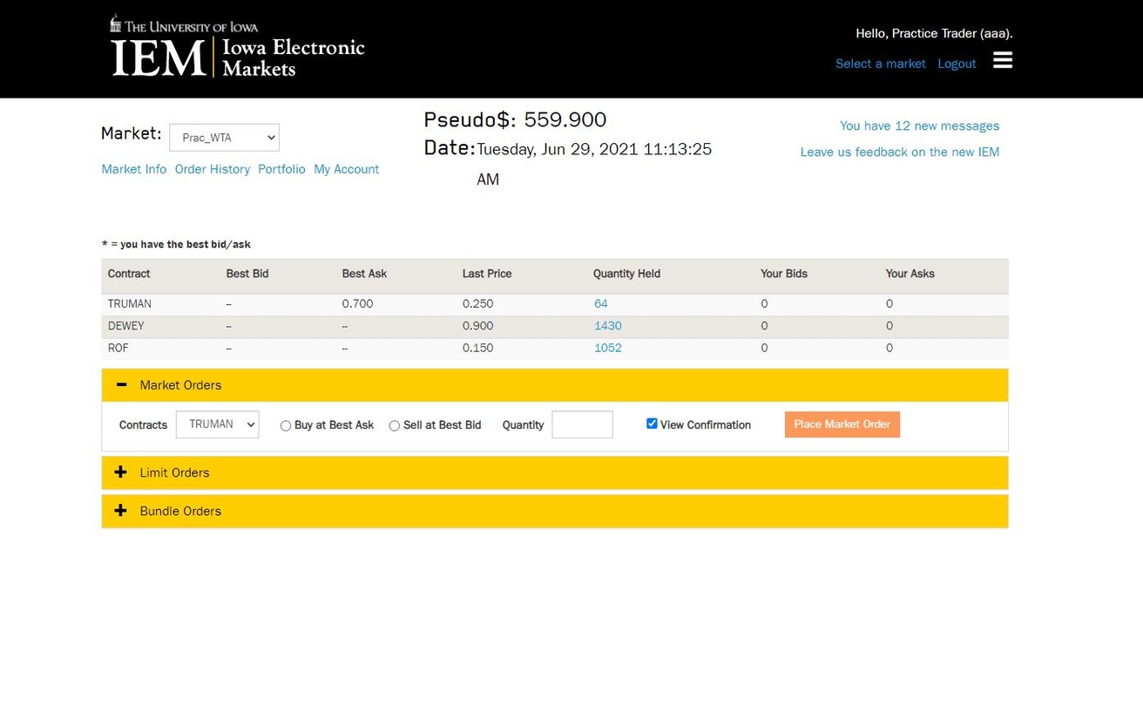1143x706 pixels.
Task: Expand the Limit Orders section
Action: coord(120,472)
